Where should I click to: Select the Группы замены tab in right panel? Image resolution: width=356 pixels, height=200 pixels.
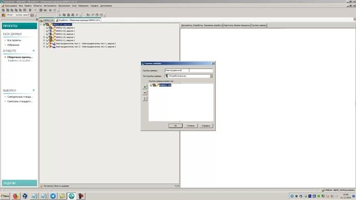[259, 26]
